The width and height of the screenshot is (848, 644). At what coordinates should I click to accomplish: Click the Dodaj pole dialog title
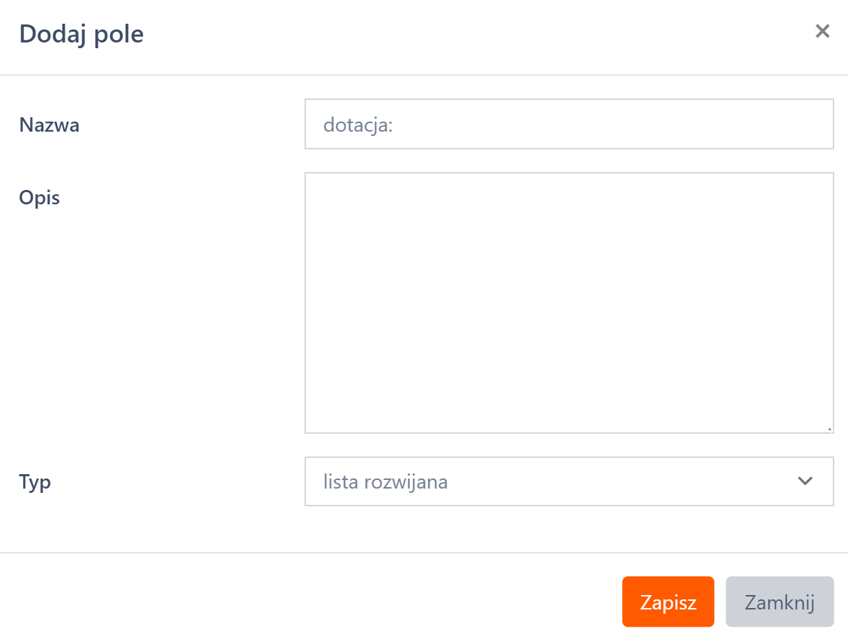[81, 34]
